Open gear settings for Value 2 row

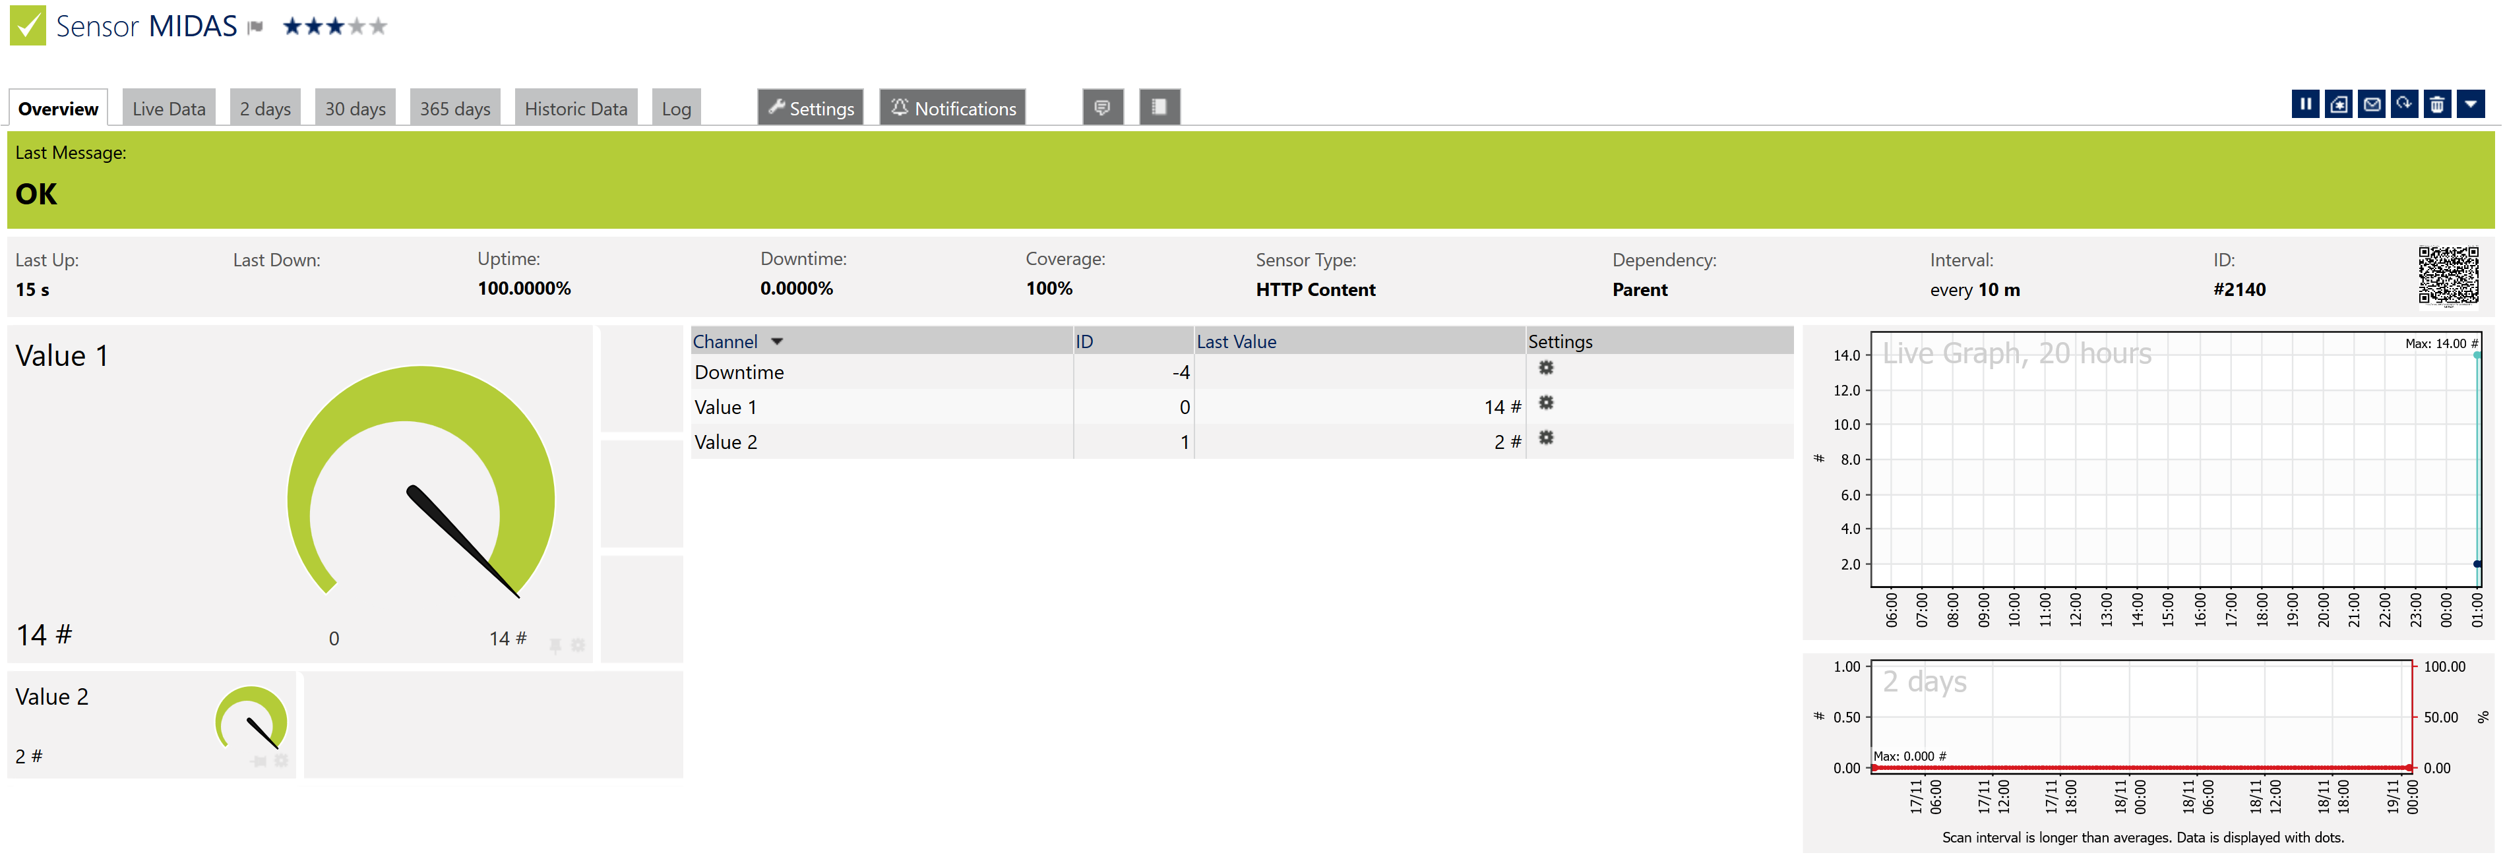1546,438
